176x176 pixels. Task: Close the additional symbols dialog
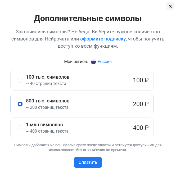[x=170, y=6]
